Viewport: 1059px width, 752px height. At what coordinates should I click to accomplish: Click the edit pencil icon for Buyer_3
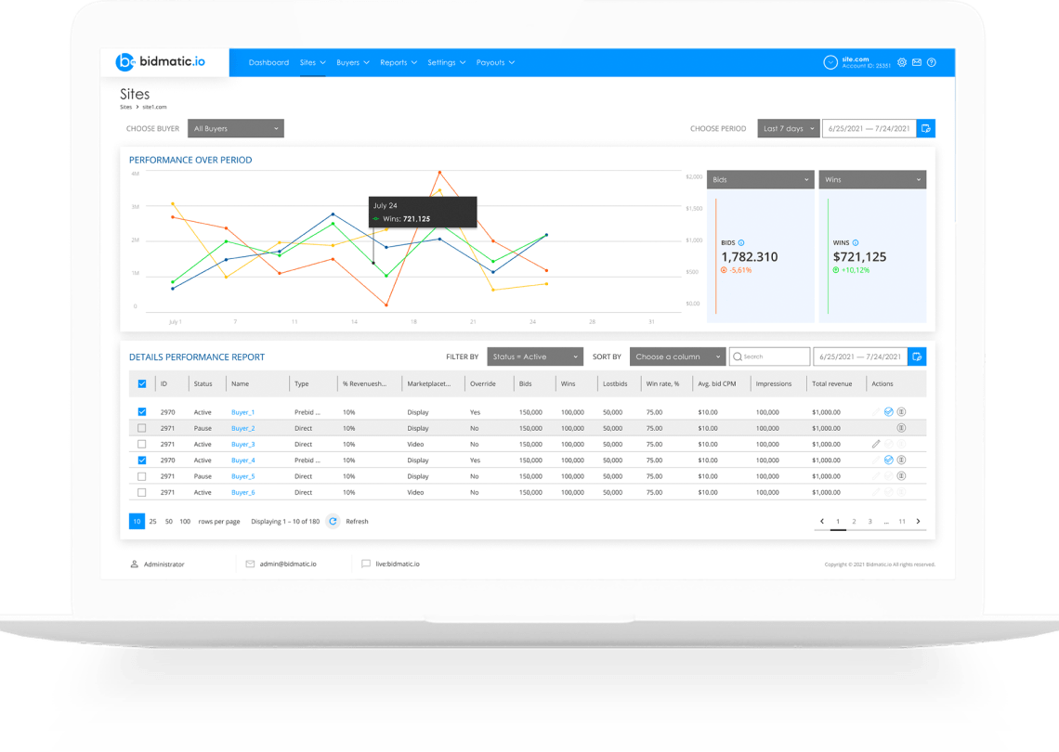(x=876, y=444)
